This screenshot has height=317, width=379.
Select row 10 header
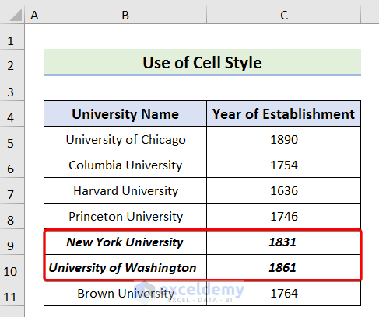12,267
